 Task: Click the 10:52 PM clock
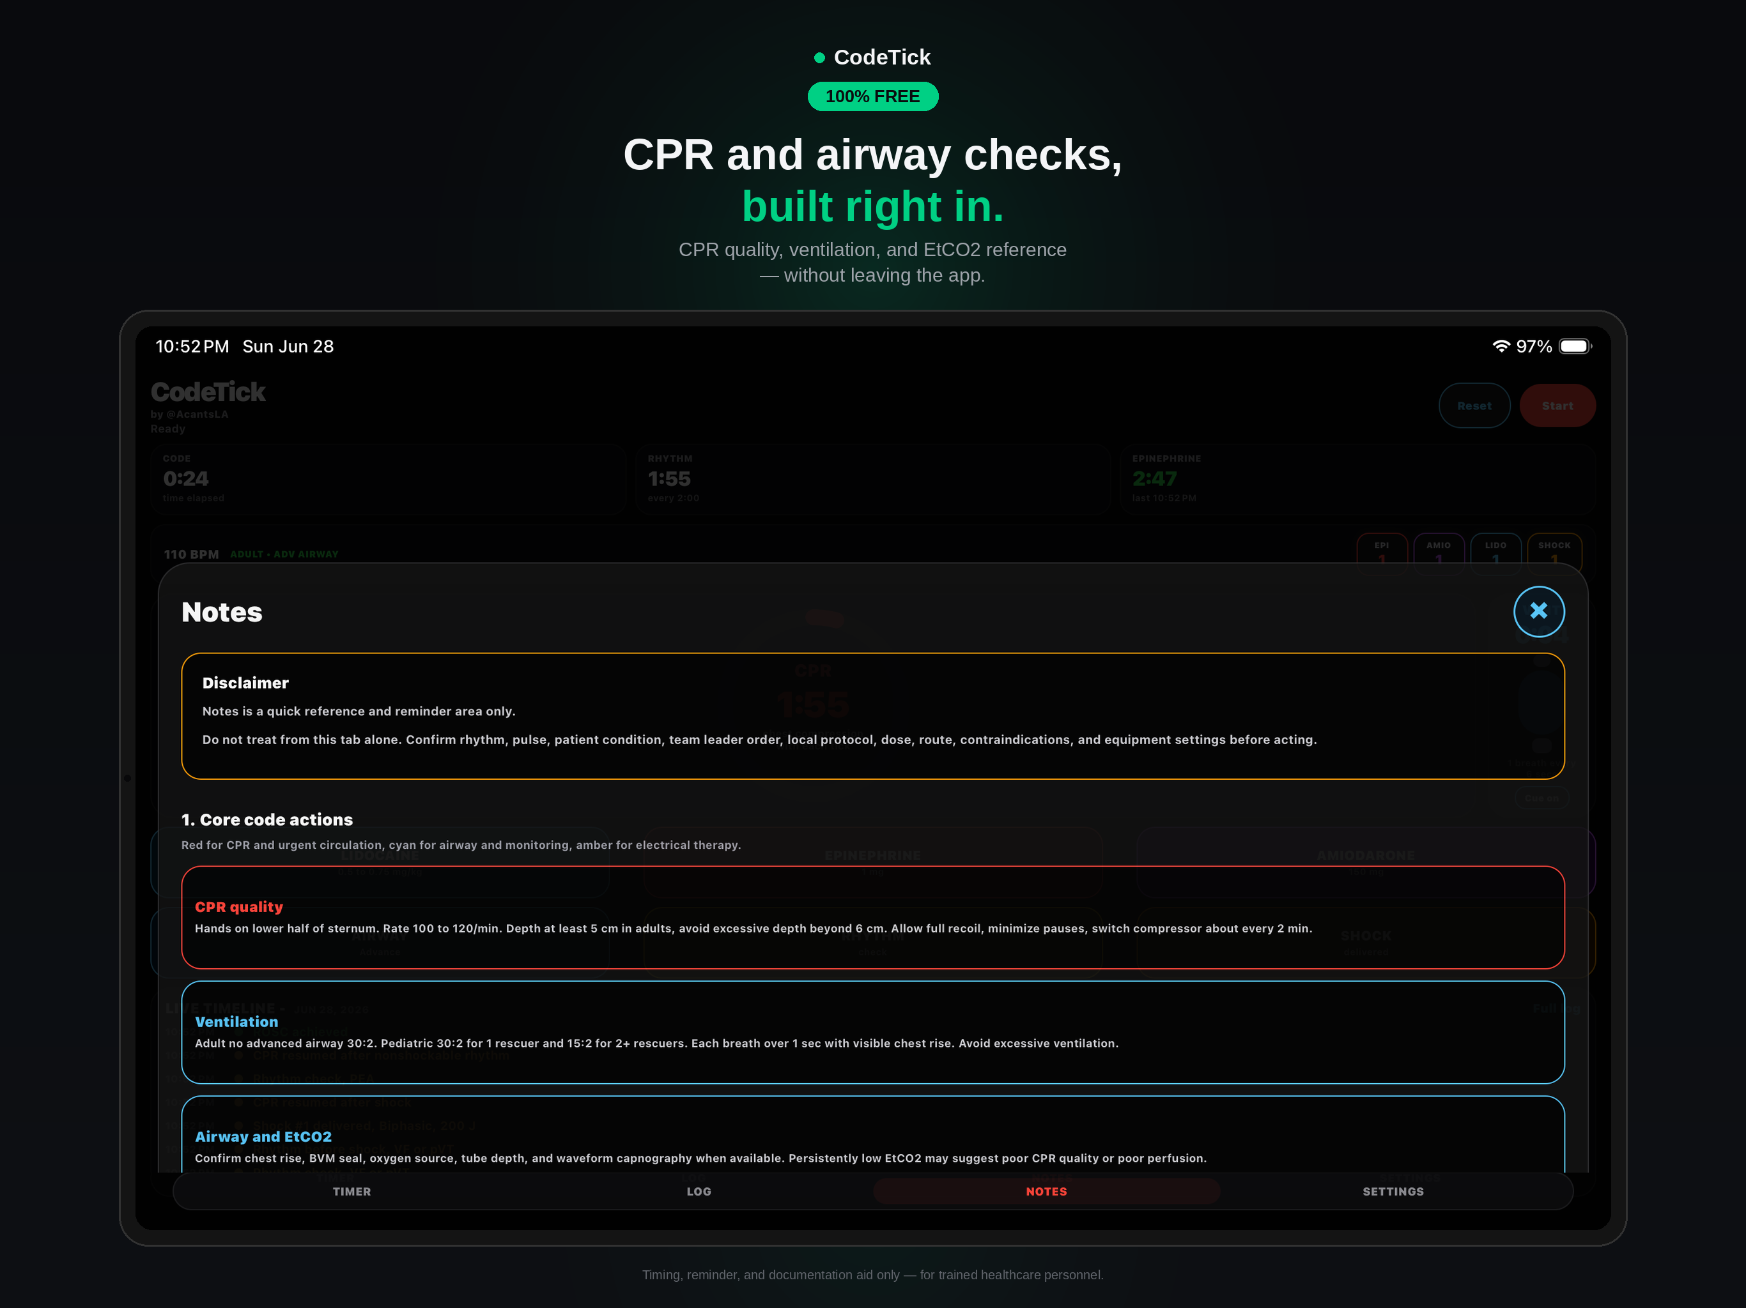pos(192,346)
